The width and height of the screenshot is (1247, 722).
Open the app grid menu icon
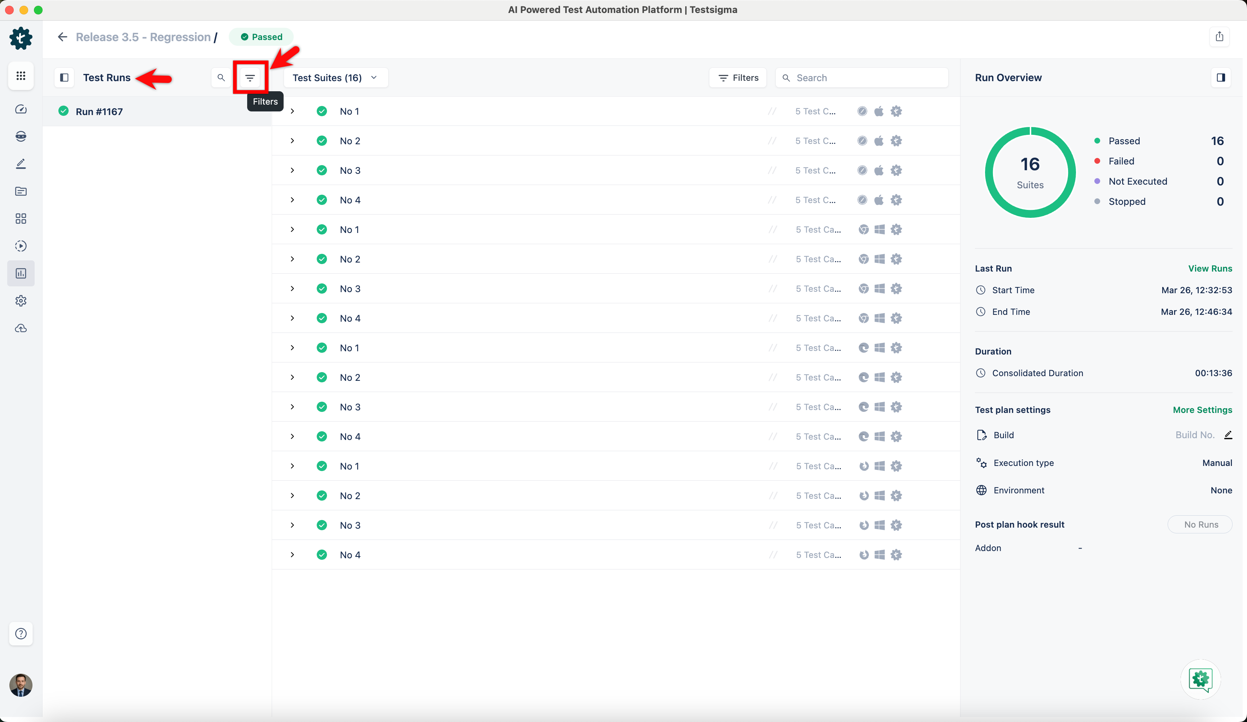tap(21, 76)
